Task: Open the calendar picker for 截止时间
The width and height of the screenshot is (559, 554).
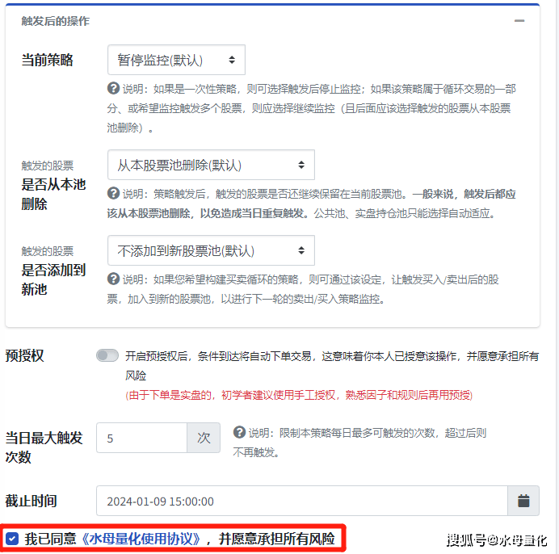Action: point(523,501)
